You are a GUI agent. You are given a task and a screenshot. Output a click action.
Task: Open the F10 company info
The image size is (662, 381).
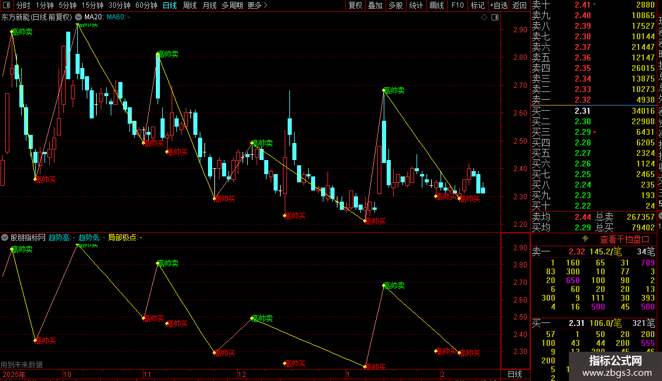pos(457,5)
